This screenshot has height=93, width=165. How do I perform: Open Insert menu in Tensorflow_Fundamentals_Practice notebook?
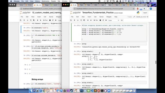pos(89,17)
